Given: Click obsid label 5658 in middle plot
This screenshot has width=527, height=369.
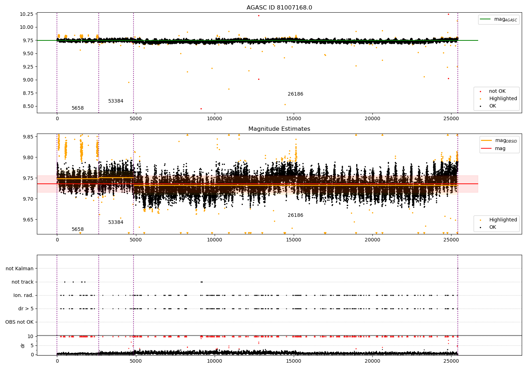Looking at the screenshot, I should [78, 229].
